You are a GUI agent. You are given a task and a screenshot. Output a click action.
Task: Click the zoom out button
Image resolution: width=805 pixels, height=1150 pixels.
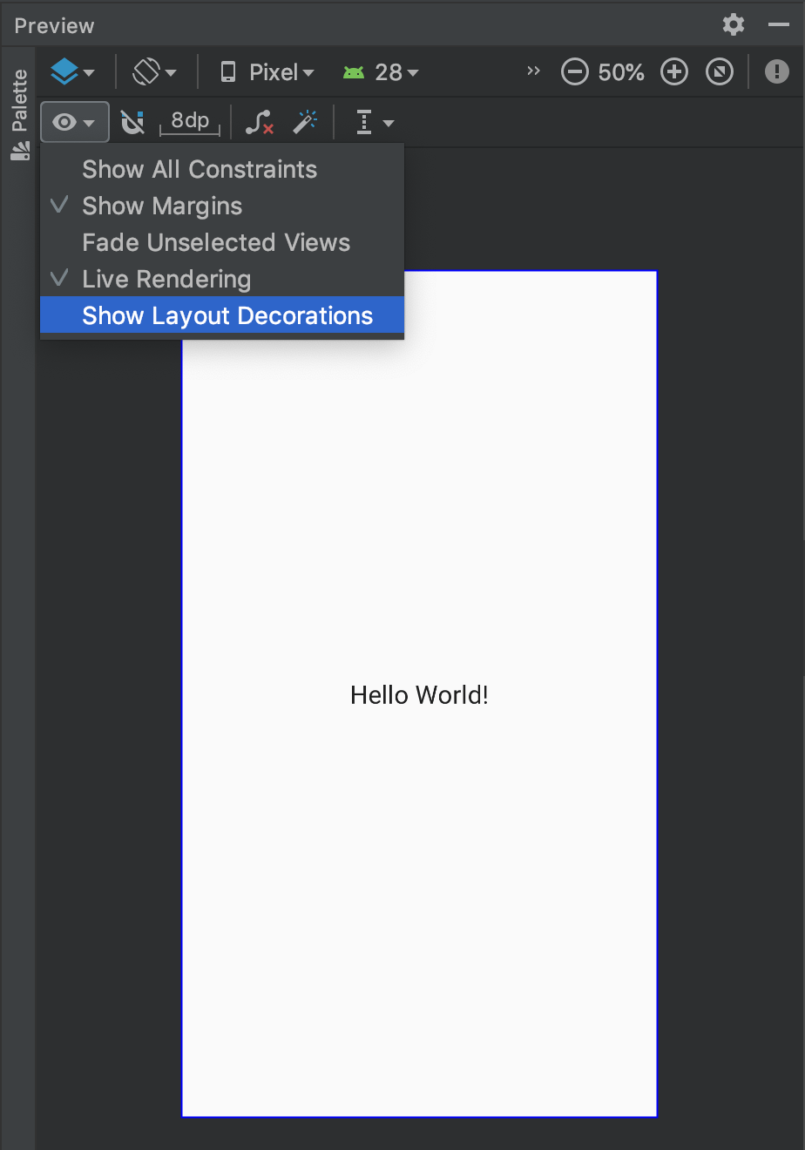click(x=575, y=71)
